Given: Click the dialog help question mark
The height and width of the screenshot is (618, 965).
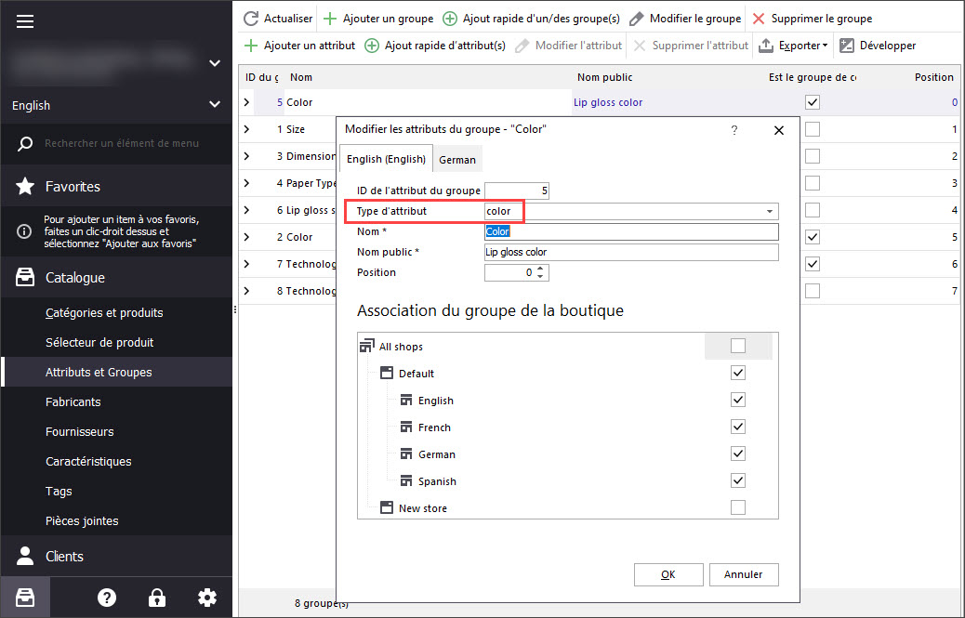Looking at the screenshot, I should [x=734, y=130].
